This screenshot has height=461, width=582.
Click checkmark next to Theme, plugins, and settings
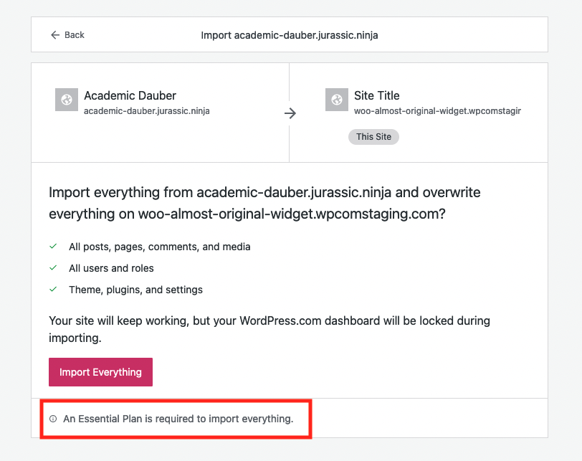coord(53,290)
